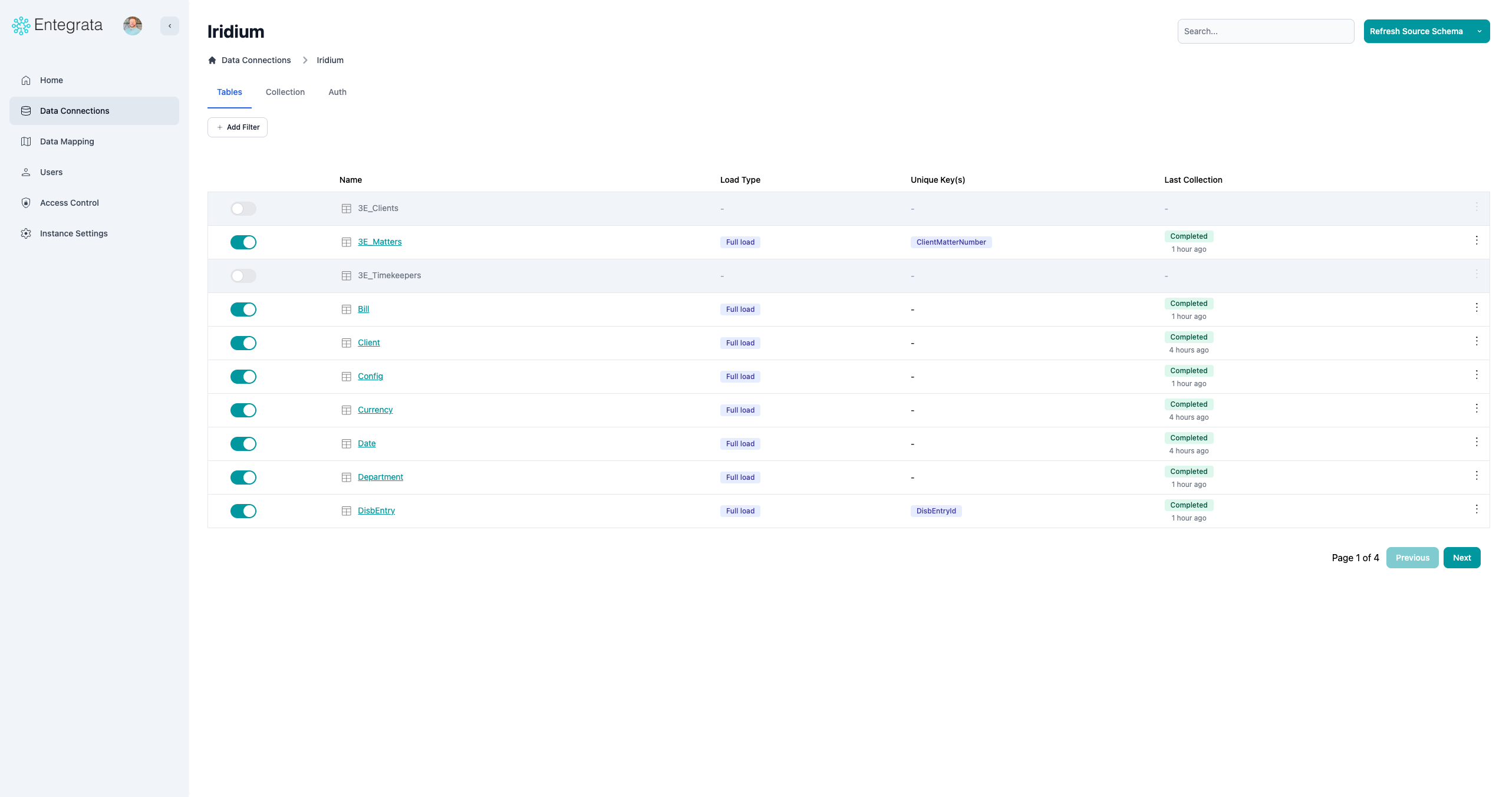
Task: Open Access Control settings
Action: pyautogui.click(x=69, y=203)
